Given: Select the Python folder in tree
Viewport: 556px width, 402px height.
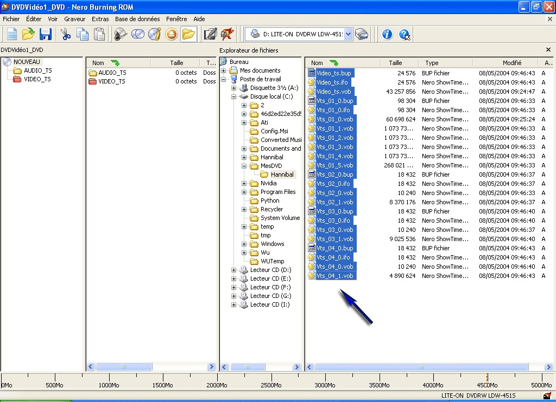Looking at the screenshot, I should (270, 200).
